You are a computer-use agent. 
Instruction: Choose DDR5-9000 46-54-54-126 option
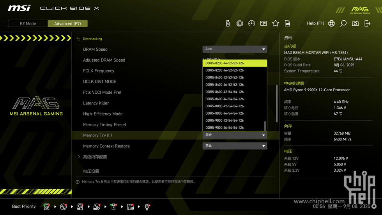235,128
